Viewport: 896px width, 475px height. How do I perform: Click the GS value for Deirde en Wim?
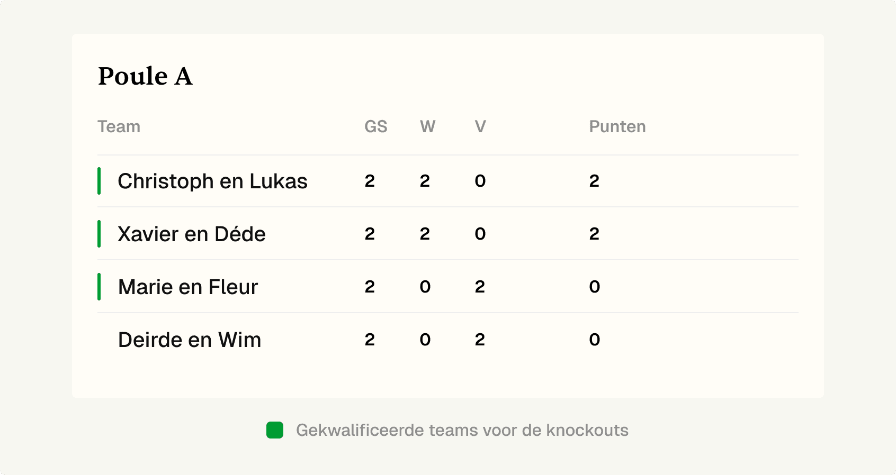[370, 340]
